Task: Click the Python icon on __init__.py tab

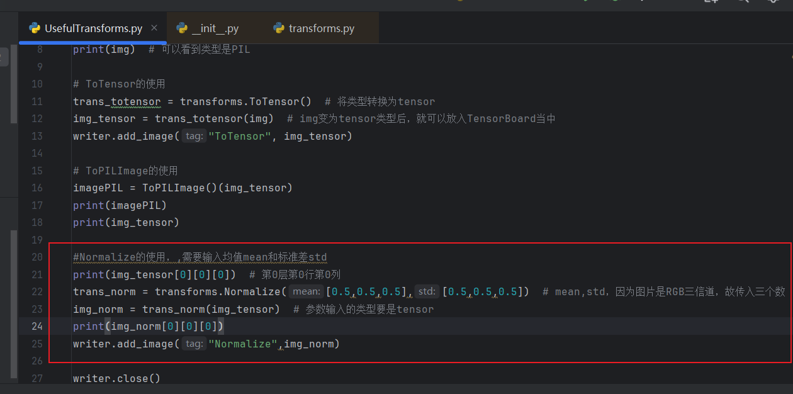Action: tap(183, 28)
